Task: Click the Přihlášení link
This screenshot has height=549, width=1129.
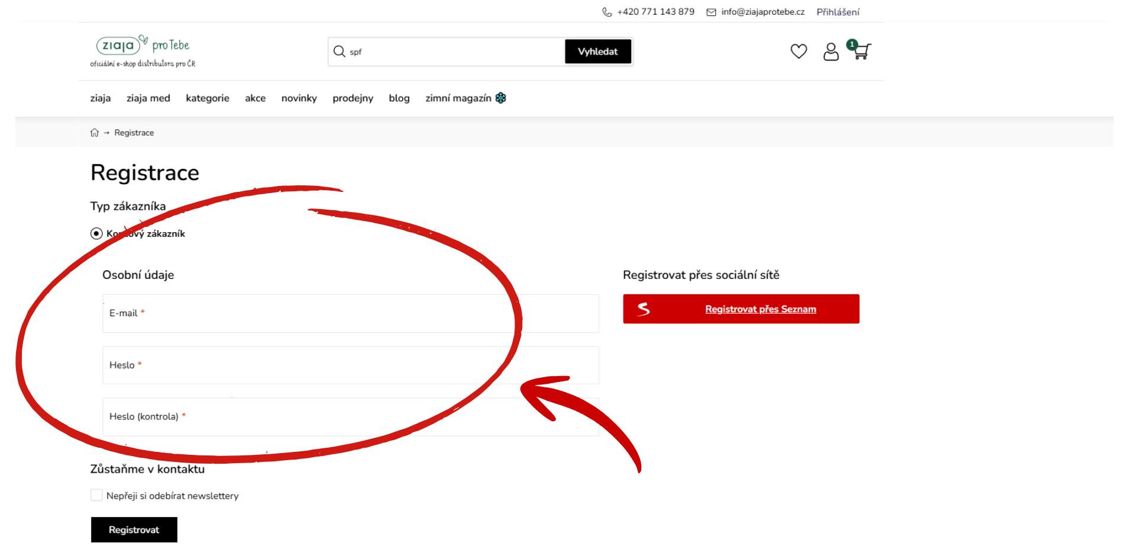Action: pyautogui.click(x=837, y=12)
